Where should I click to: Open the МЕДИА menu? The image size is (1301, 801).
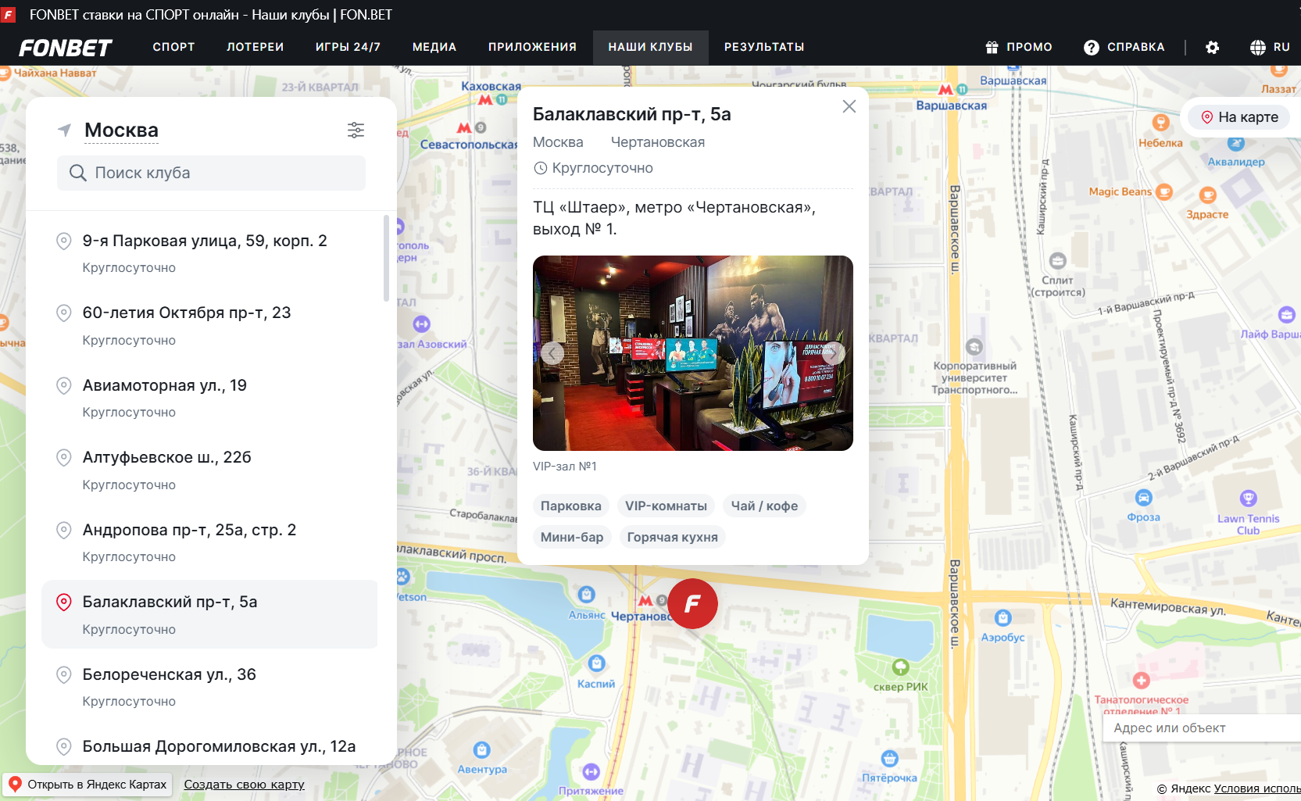434,48
